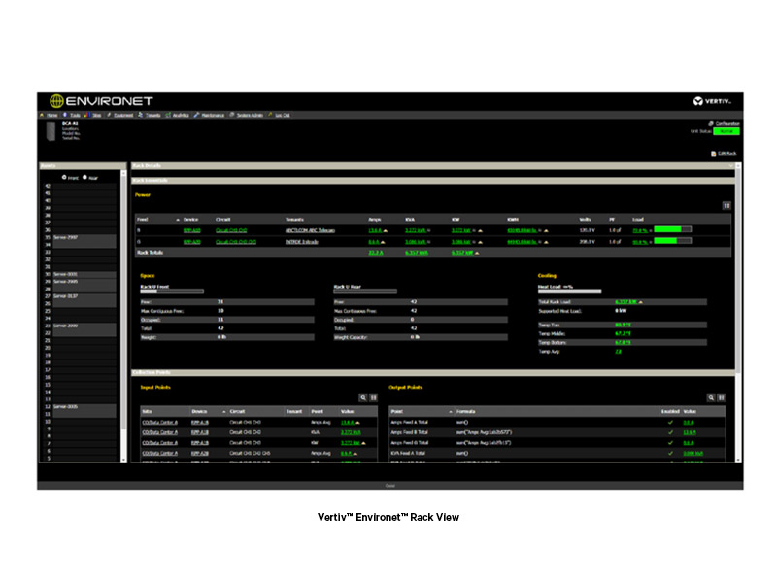
Task: Open the Maintenance wrench menu
Action: point(197,115)
